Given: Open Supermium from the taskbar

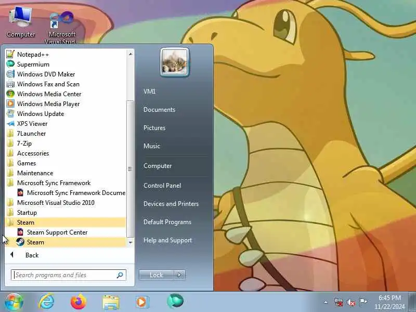Looking at the screenshot, I should coord(175,301).
